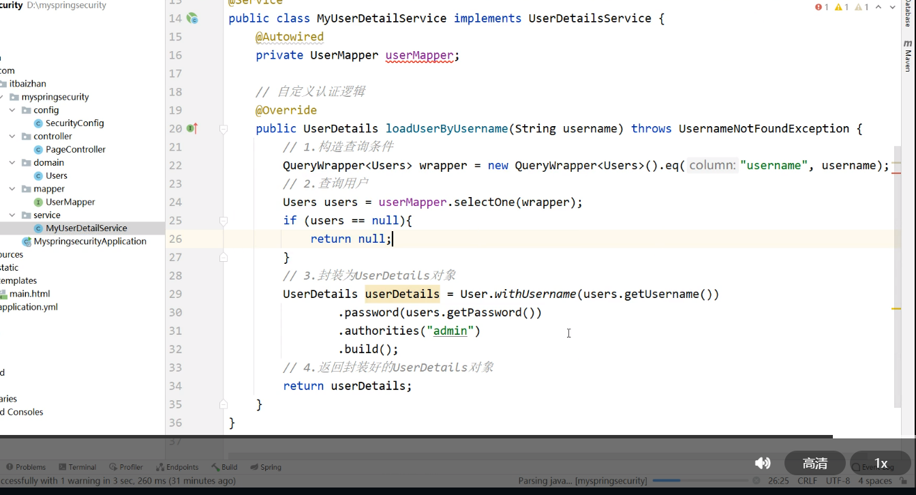The width and height of the screenshot is (916, 495).
Task: Click line number 26 in the gutter
Action: point(175,239)
